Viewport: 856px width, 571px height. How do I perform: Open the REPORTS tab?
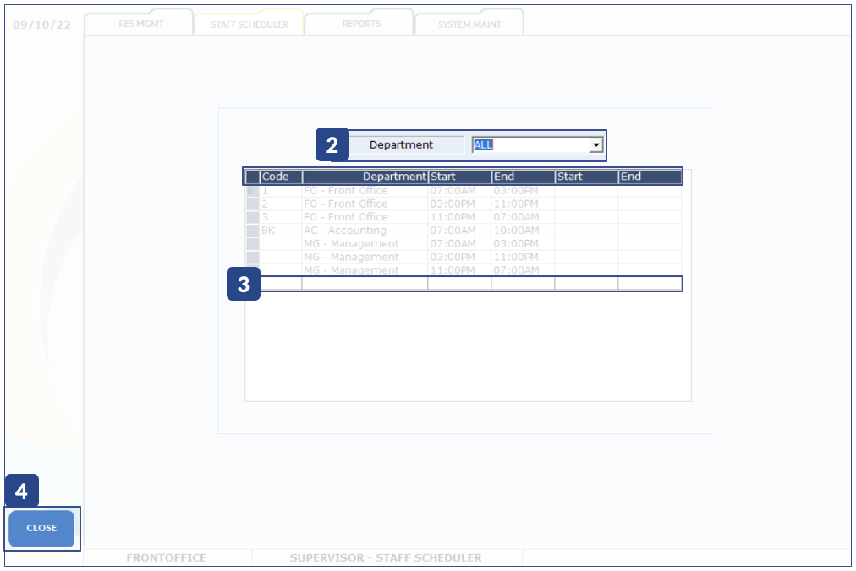[x=360, y=24]
